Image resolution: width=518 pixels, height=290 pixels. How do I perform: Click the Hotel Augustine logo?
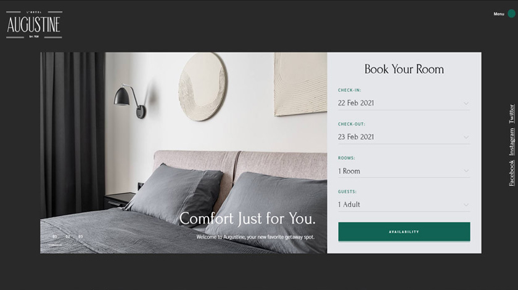(34, 25)
